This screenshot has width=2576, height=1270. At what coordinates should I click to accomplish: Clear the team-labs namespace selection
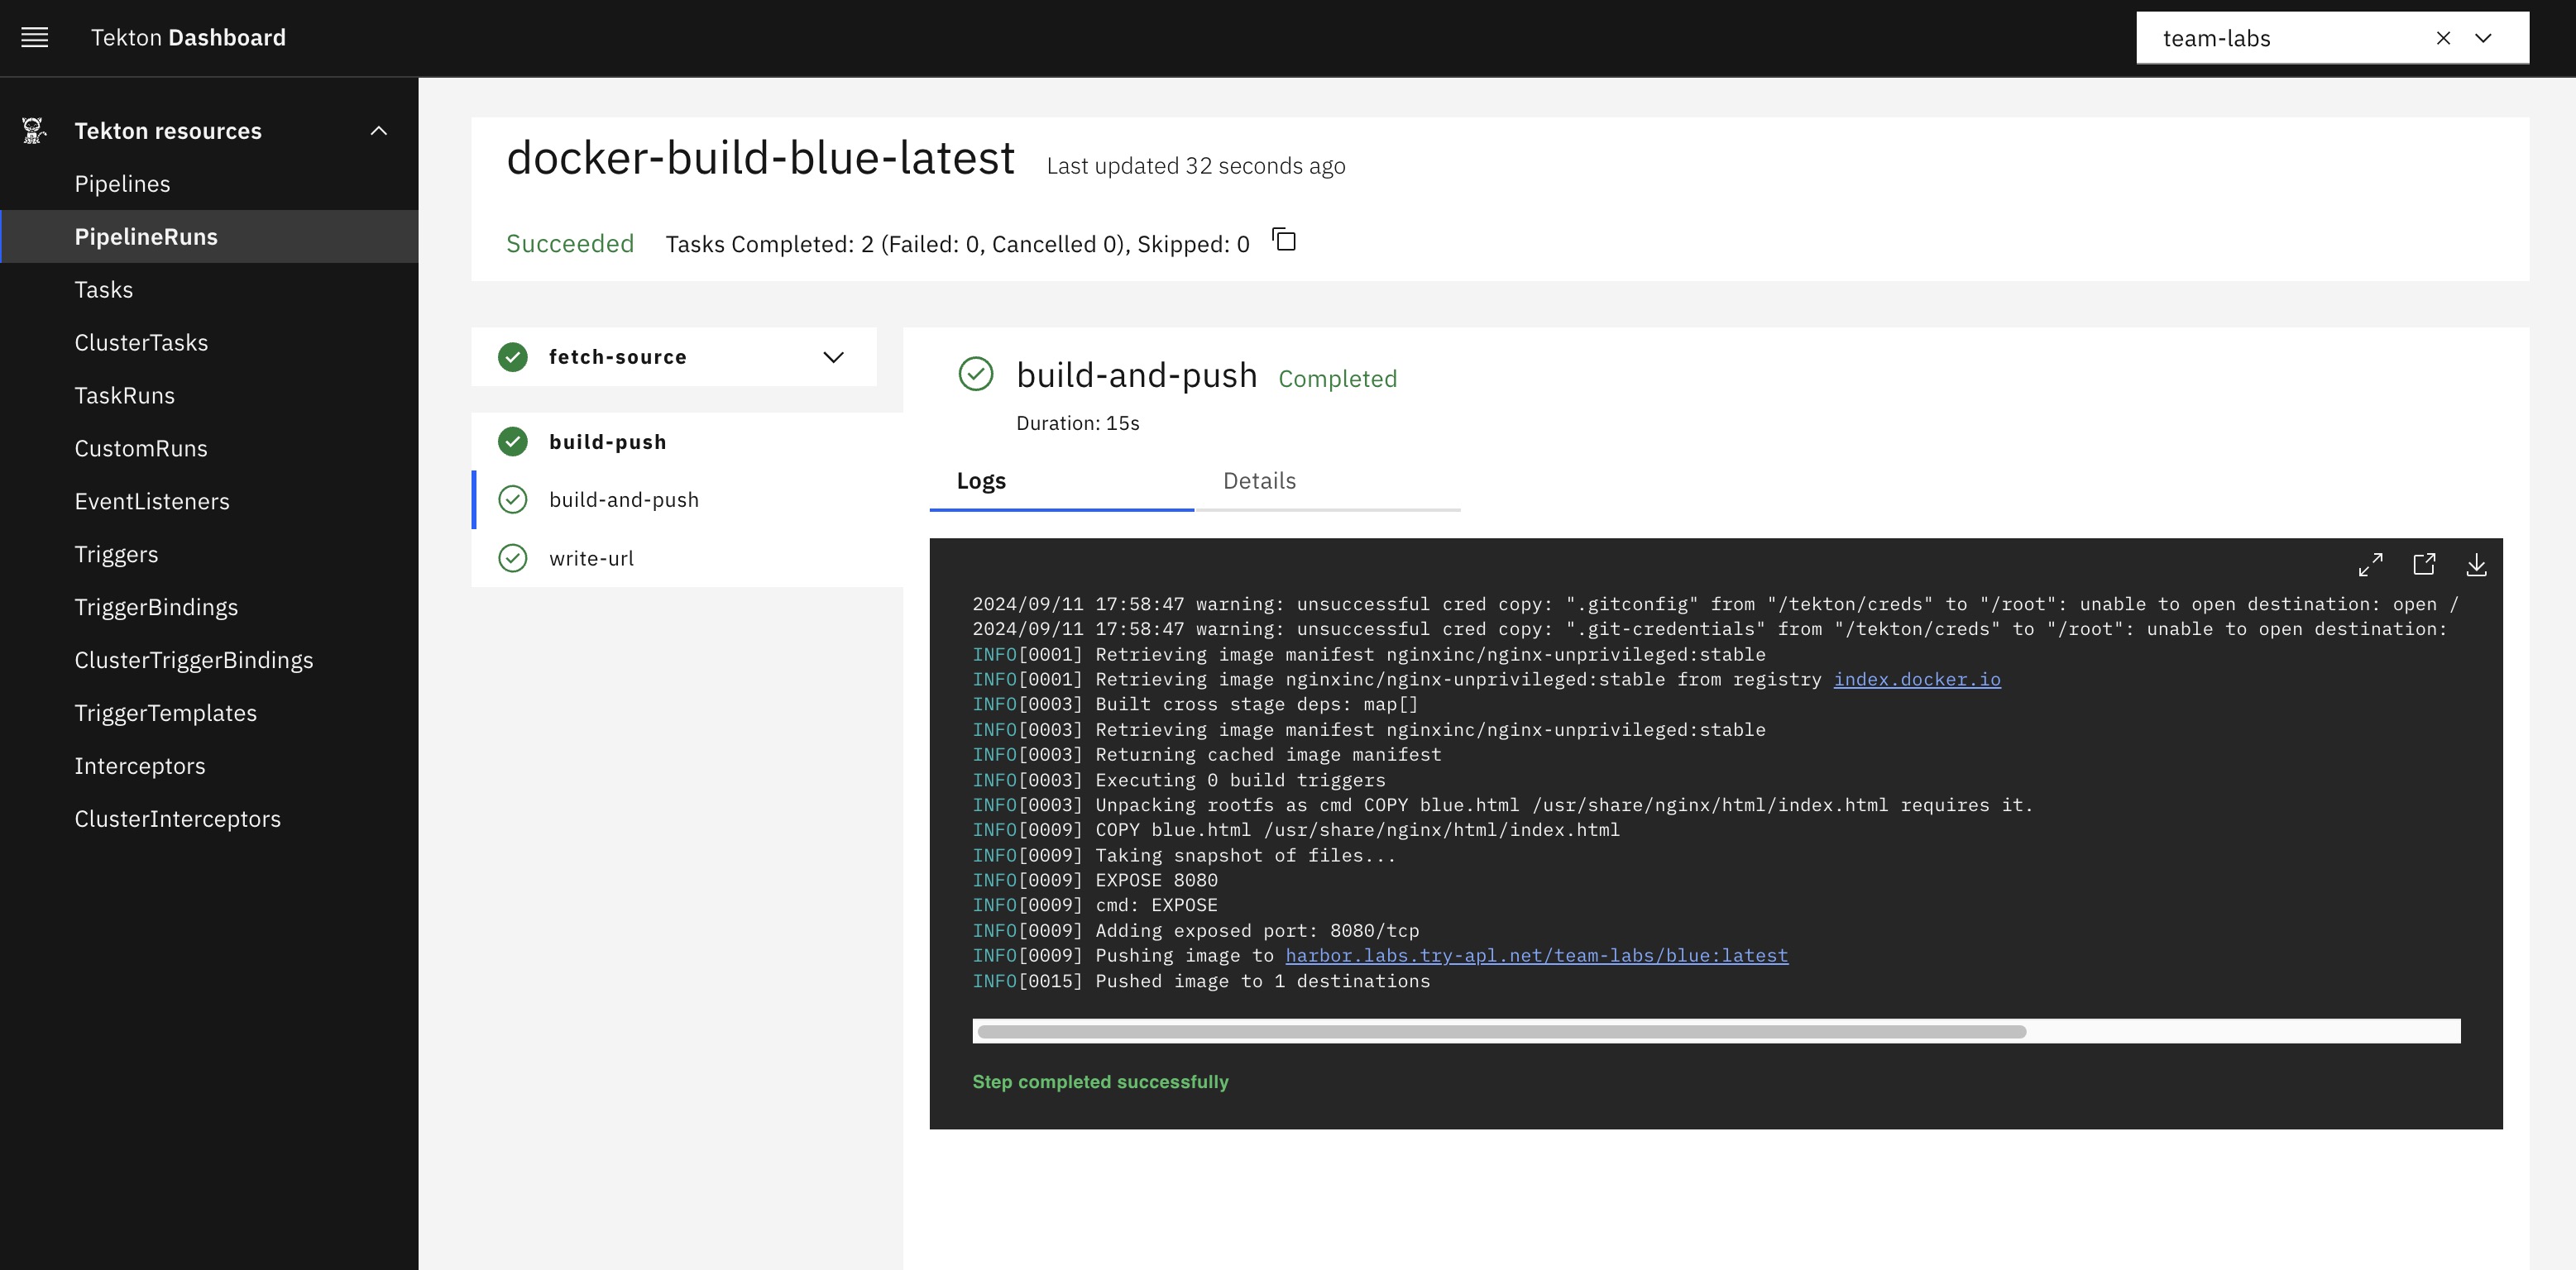pos(2443,38)
